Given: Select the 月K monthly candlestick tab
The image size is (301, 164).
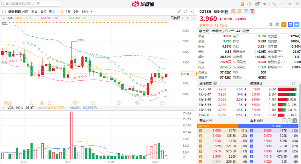Looking at the screenshot, I should pyautogui.click(x=60, y=12).
